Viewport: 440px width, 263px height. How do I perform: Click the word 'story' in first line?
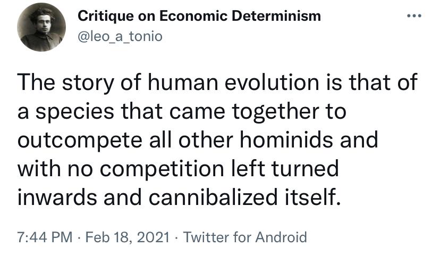pyautogui.click(x=88, y=84)
